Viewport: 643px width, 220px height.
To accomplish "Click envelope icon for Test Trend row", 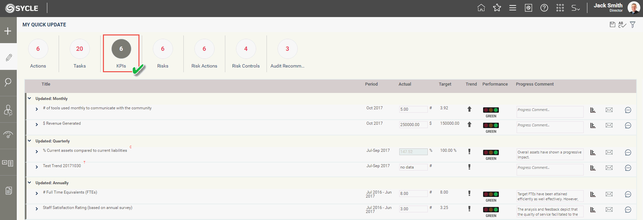I will [609, 168].
